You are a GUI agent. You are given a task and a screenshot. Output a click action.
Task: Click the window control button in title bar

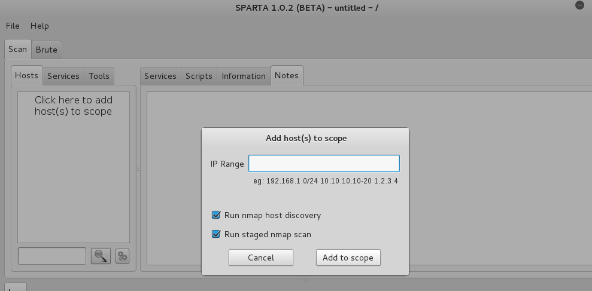pyautogui.click(x=579, y=5)
